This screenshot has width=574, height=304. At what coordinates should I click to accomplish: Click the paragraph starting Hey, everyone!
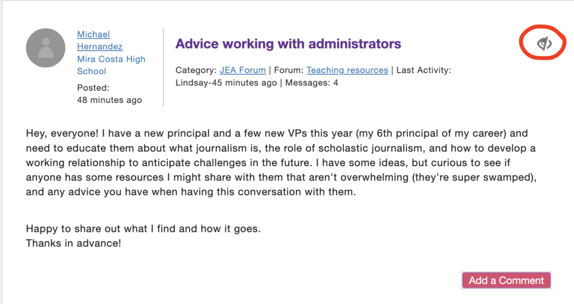coord(281,163)
